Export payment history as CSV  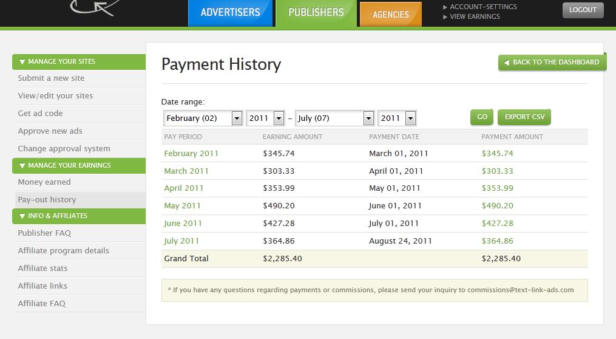(524, 117)
